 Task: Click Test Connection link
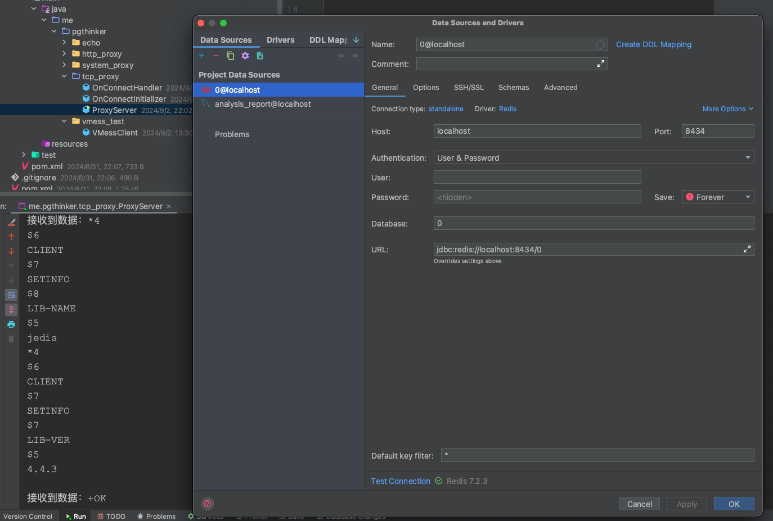pyautogui.click(x=401, y=481)
